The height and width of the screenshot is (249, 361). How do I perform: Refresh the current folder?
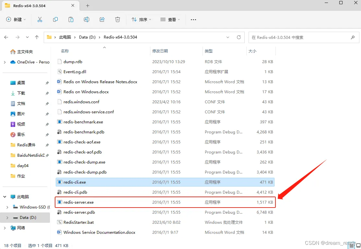239,37
